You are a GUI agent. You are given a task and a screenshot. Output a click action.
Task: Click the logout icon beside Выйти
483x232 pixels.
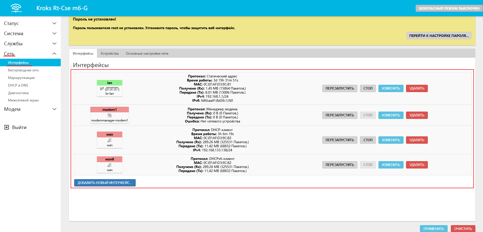point(7,127)
